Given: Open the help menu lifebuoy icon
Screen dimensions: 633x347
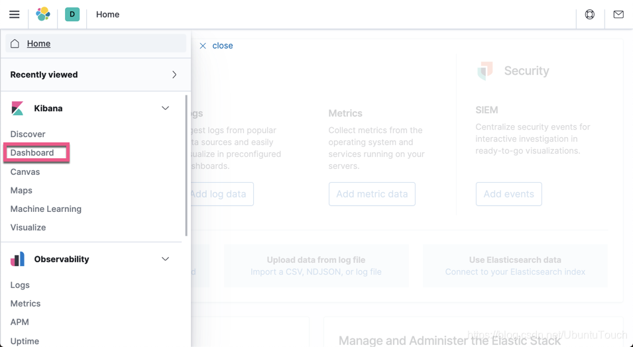Looking at the screenshot, I should (590, 15).
